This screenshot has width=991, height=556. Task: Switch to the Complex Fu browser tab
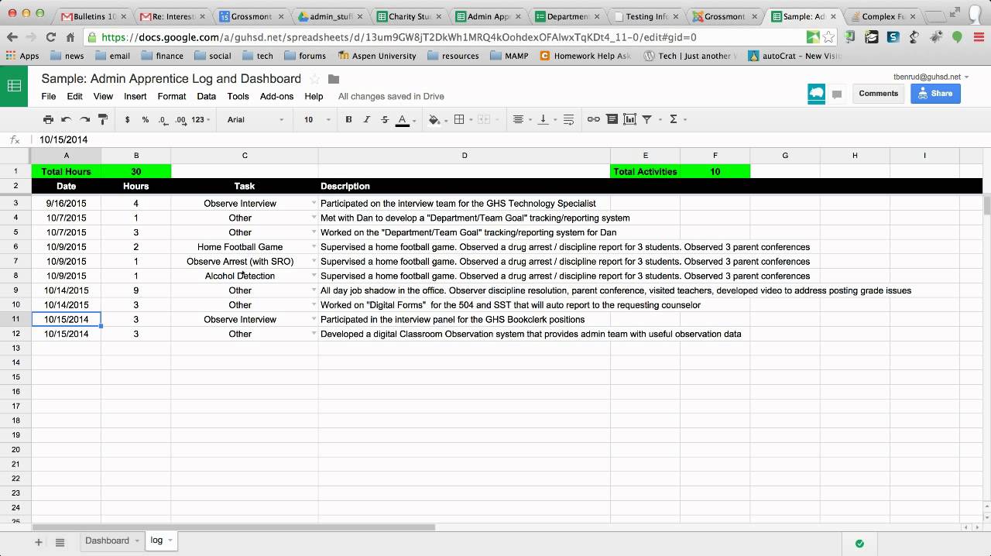click(881, 16)
